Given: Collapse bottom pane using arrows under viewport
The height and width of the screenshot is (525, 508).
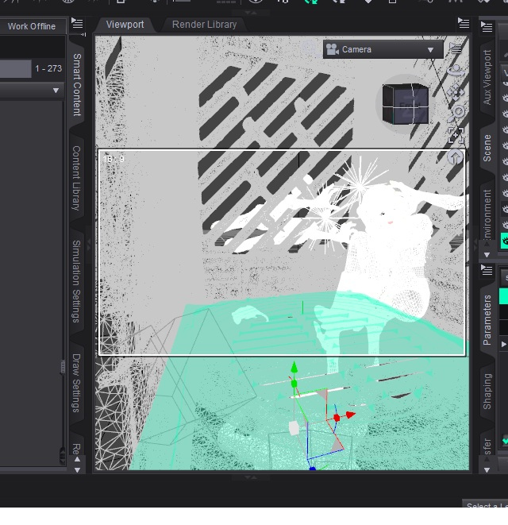Looking at the screenshot, I should pyautogui.click(x=251, y=477).
